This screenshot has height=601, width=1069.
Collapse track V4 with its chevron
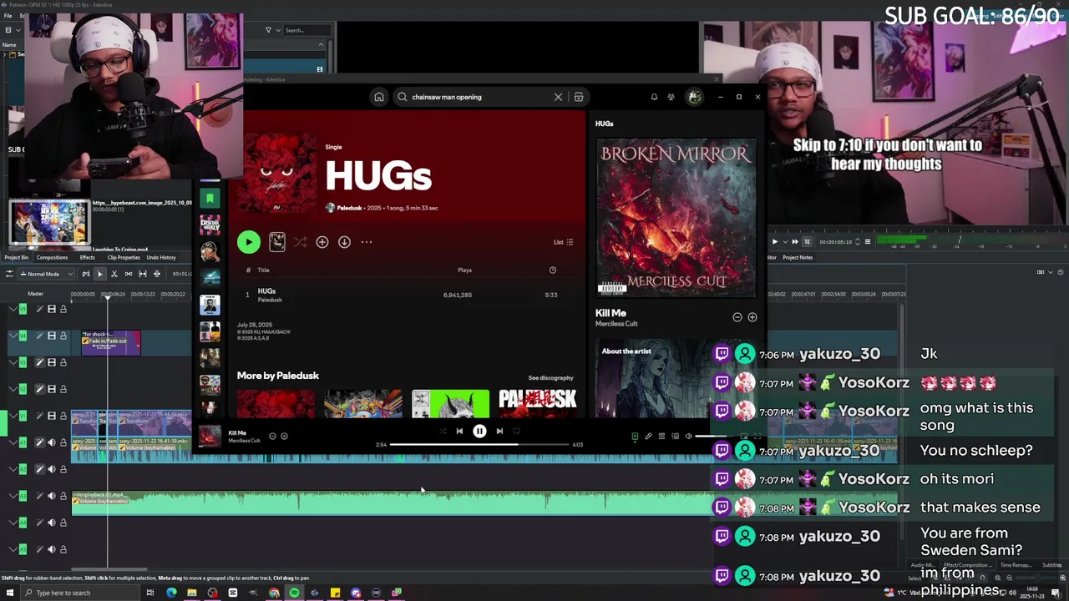click(x=13, y=336)
